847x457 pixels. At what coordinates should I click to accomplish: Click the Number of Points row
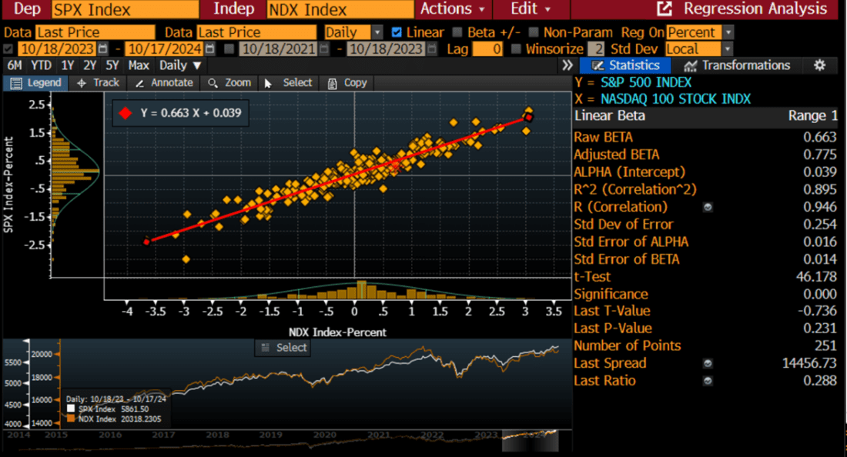click(x=705, y=346)
